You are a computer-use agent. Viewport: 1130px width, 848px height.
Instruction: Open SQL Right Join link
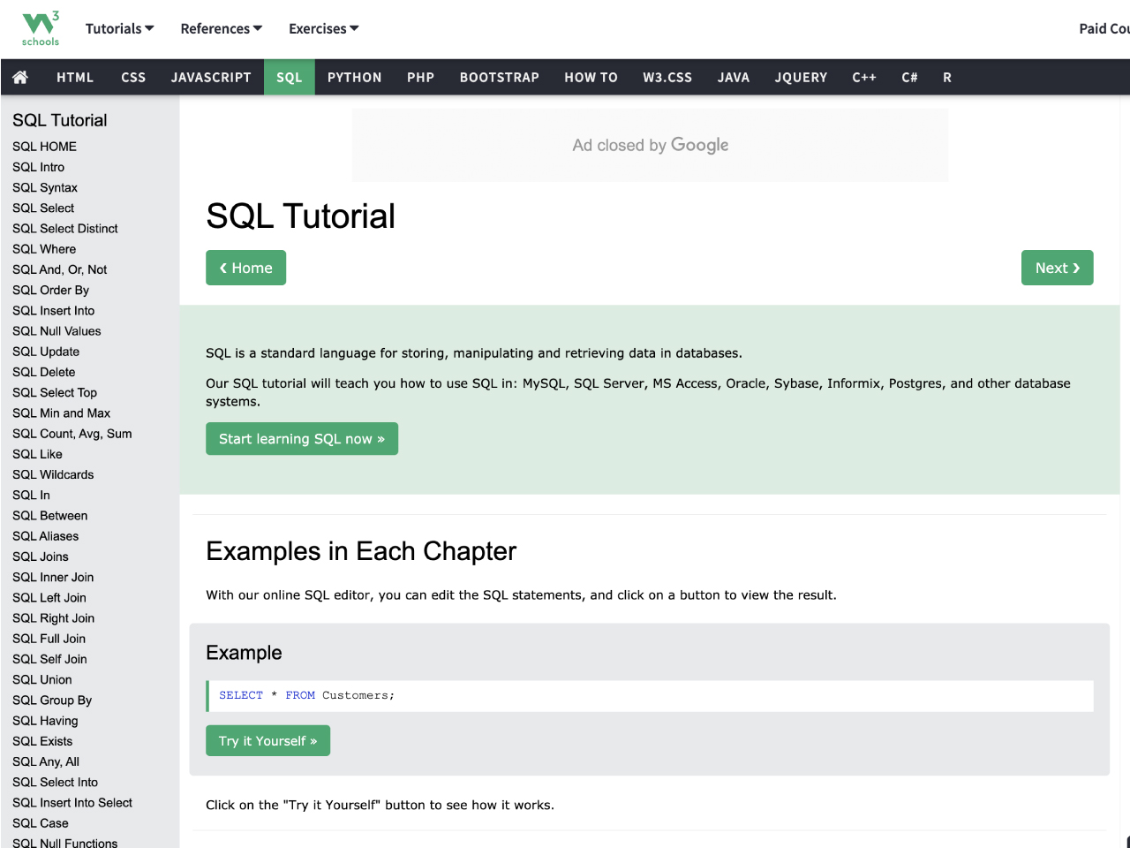click(x=54, y=618)
